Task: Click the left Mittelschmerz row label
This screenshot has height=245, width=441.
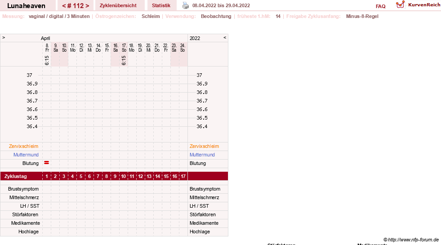Action: [24, 197]
